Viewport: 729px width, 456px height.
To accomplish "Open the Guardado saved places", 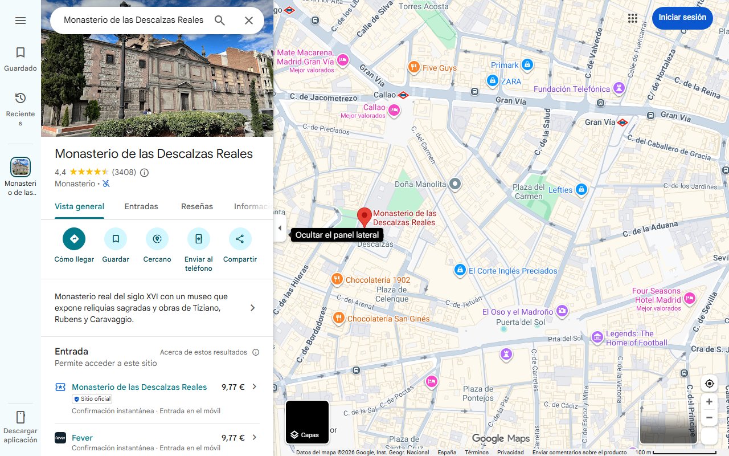I will pos(21,59).
